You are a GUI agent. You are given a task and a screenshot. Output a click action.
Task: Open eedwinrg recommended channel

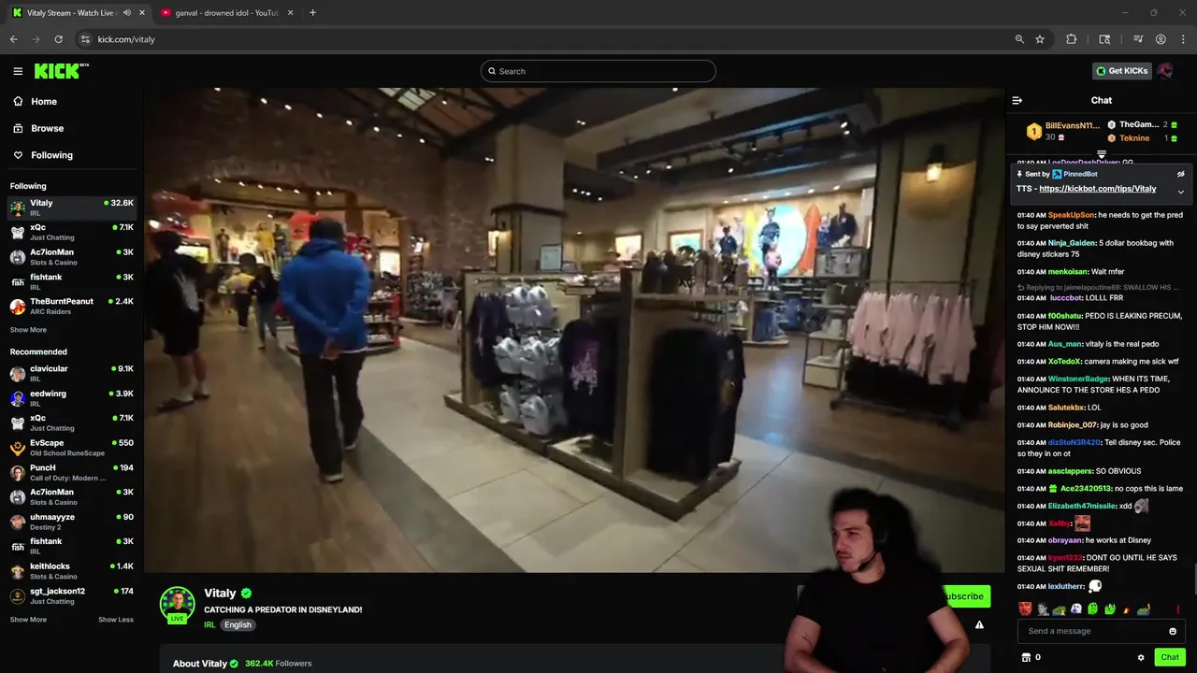[72, 398]
